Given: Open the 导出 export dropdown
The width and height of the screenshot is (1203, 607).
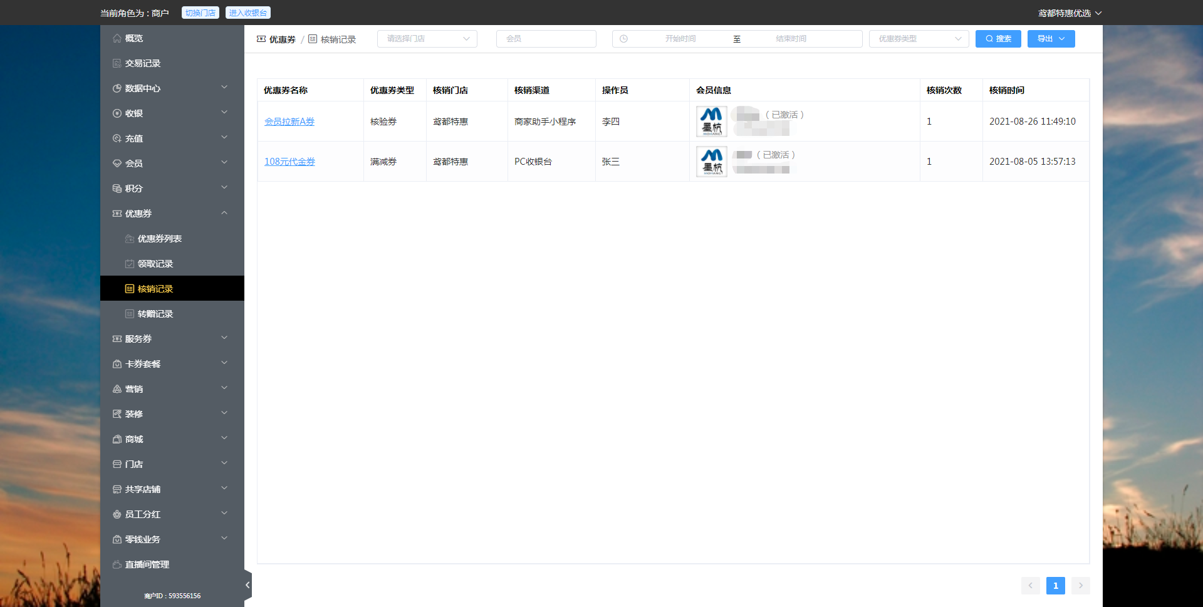Looking at the screenshot, I should (1051, 39).
